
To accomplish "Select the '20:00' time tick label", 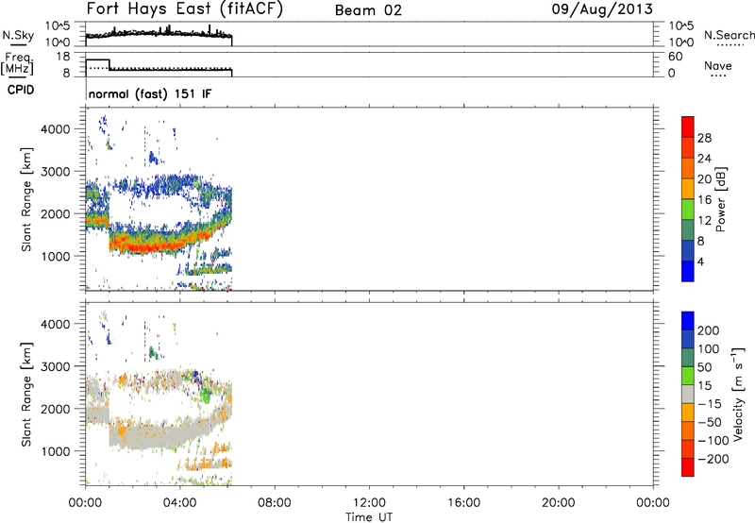I will click(559, 503).
